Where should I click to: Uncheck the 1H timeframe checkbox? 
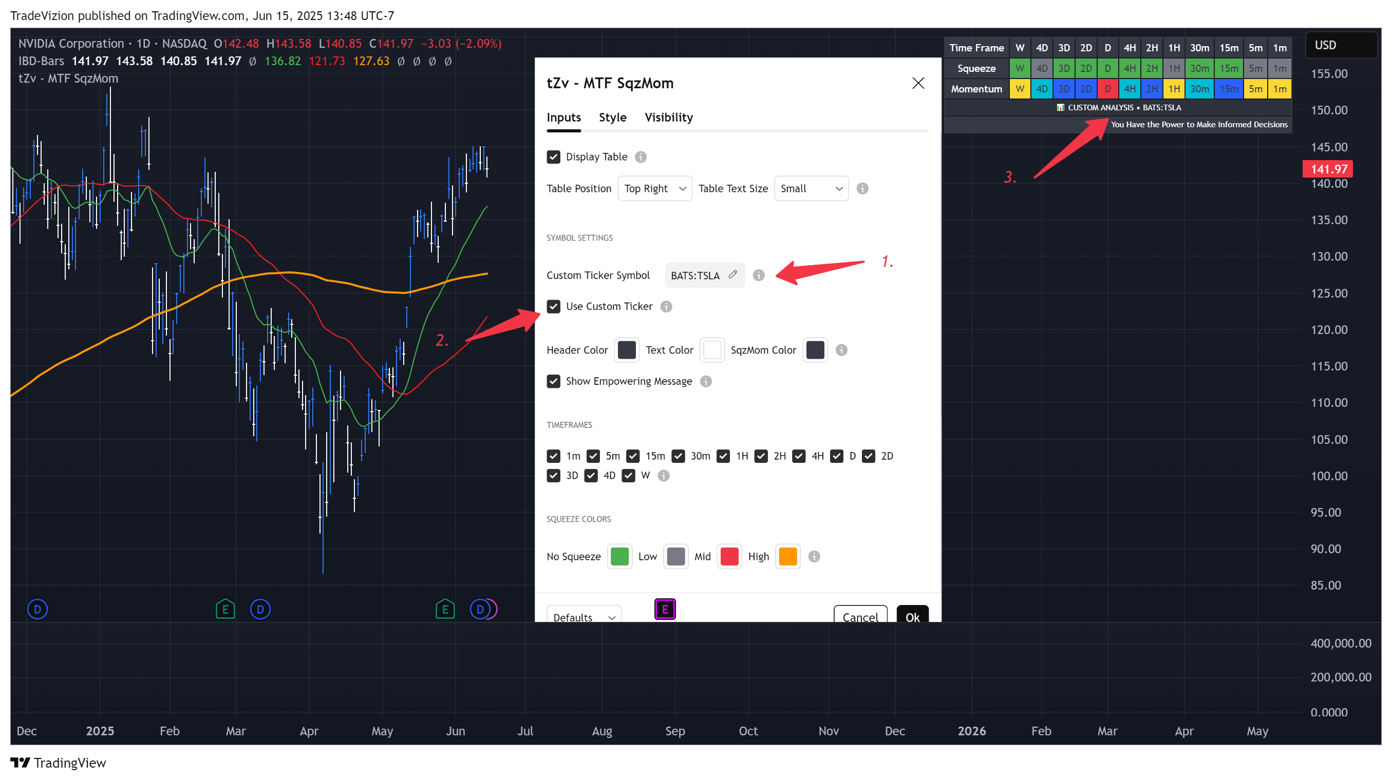click(x=723, y=456)
